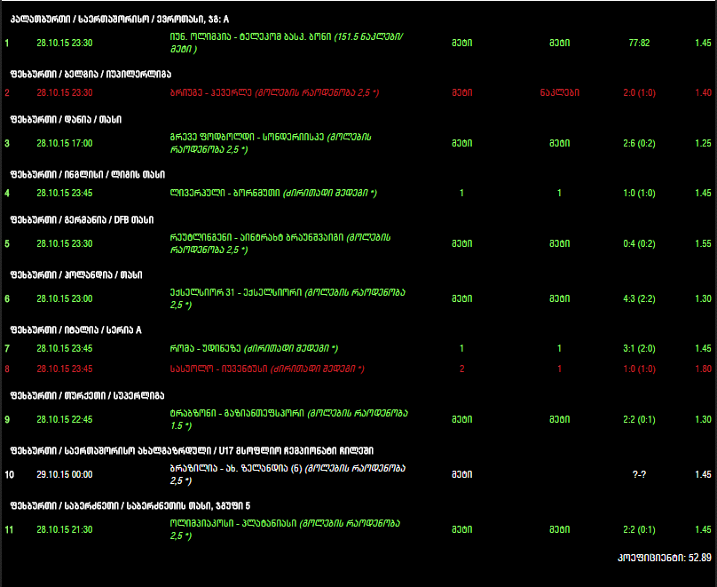The width and height of the screenshot is (717, 587).
Task: Select the date 28.10.15 22:45
Action: pos(65,419)
